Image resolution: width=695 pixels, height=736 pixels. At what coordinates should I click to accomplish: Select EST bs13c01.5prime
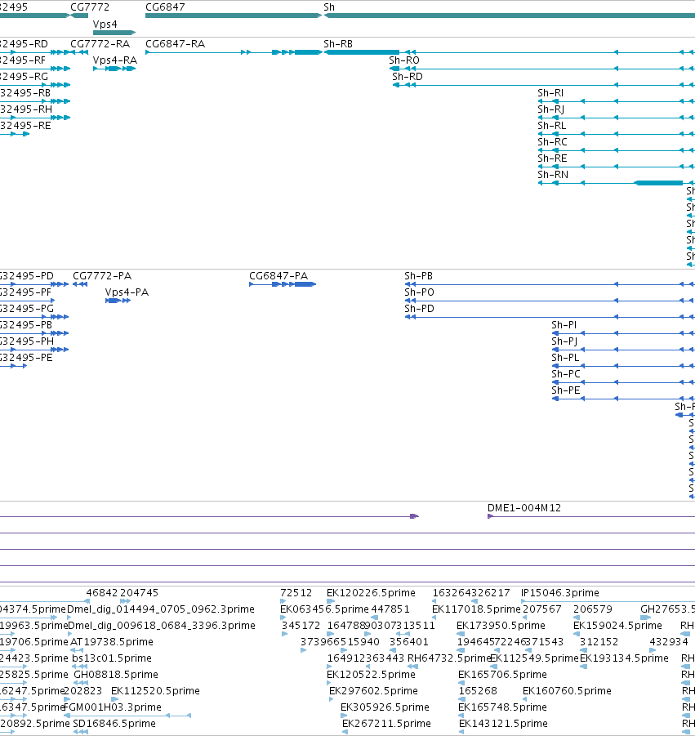(112, 658)
